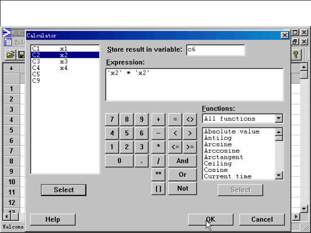Click the Store result in variable field

[x=215, y=50]
